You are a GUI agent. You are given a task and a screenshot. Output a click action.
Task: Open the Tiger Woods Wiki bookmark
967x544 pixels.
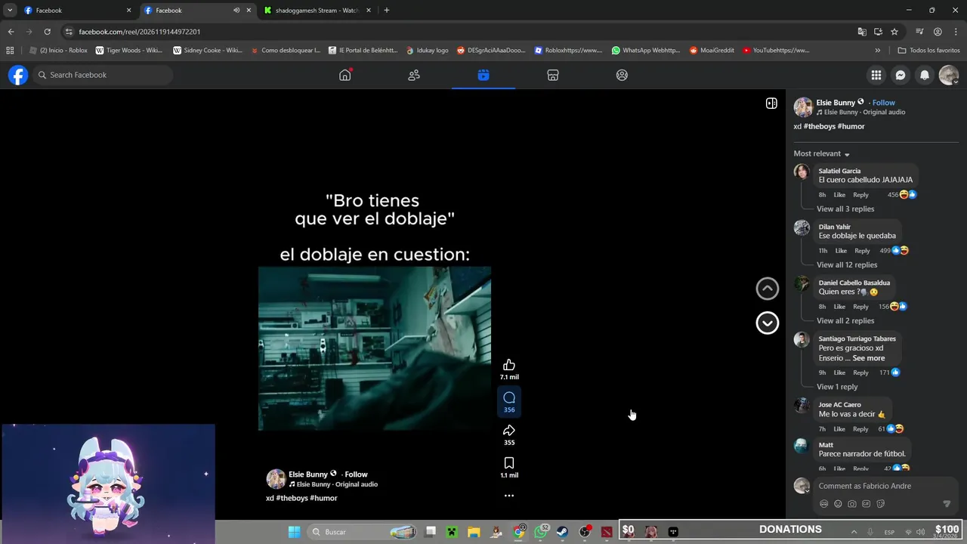click(x=128, y=51)
